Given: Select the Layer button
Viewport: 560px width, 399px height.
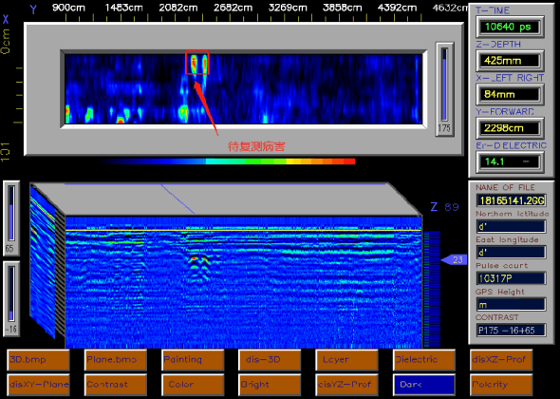Looking at the screenshot, I should click(346, 360).
